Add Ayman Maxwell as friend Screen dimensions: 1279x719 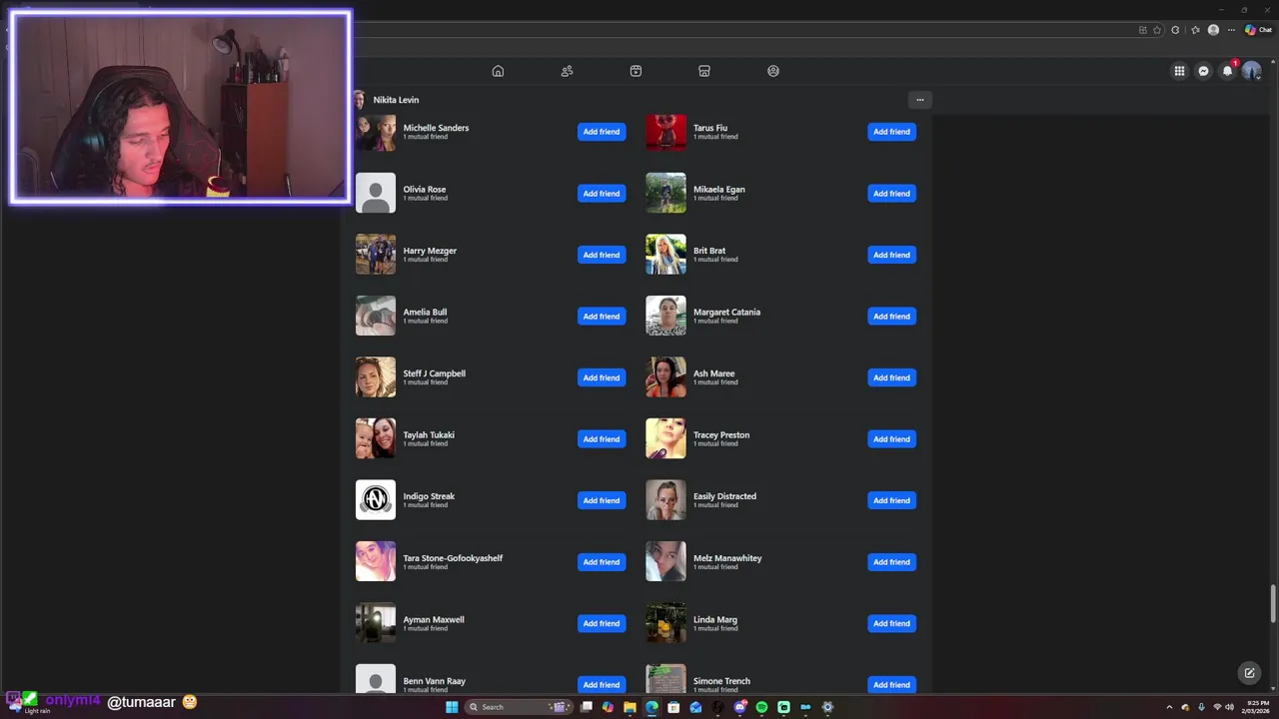click(x=602, y=623)
